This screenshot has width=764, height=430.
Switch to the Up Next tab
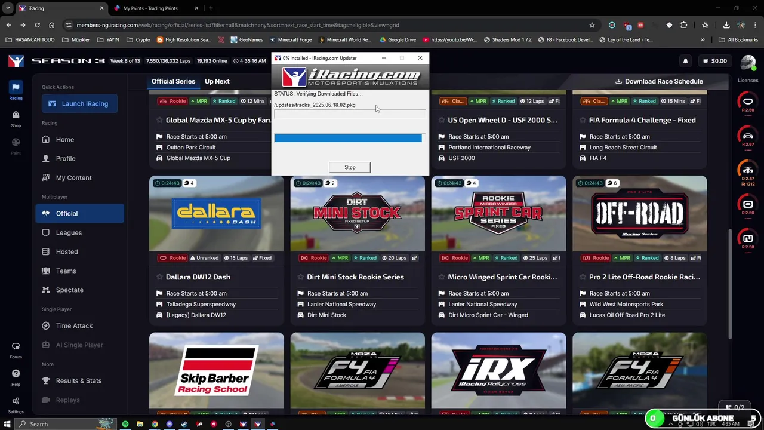[217, 81]
